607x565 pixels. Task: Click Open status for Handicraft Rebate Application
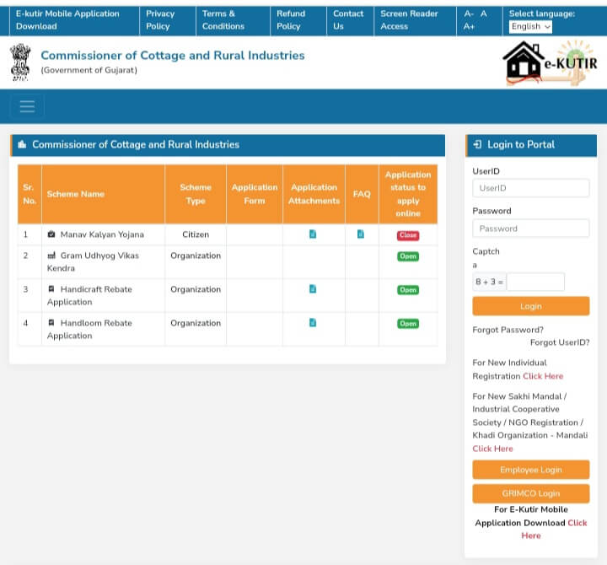coord(408,290)
